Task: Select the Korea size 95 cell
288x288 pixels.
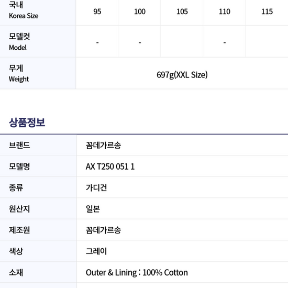Action: pos(97,12)
